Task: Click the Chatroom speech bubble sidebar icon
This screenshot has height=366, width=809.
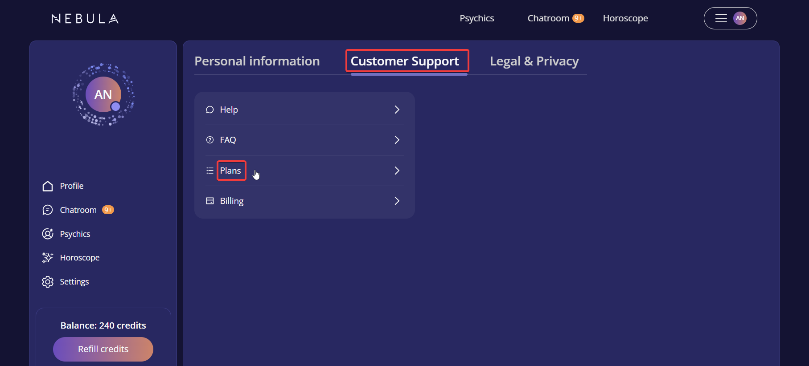Action: coord(48,210)
